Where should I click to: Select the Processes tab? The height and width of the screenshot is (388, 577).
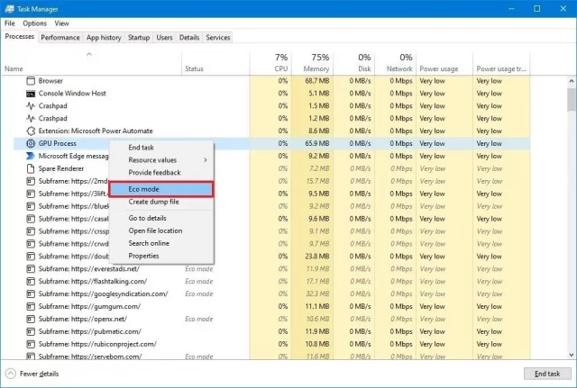pos(20,36)
